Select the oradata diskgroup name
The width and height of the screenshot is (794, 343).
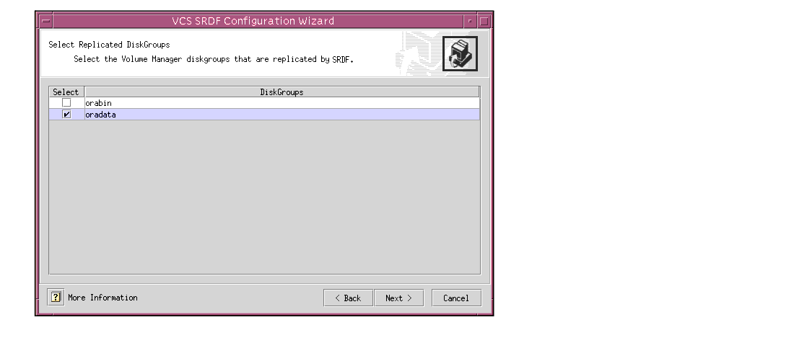click(x=100, y=115)
